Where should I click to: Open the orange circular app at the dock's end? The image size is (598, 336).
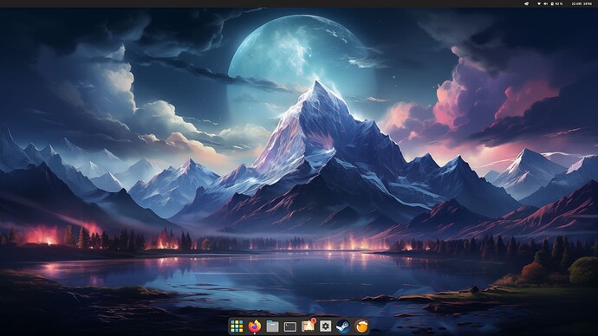[x=361, y=326]
